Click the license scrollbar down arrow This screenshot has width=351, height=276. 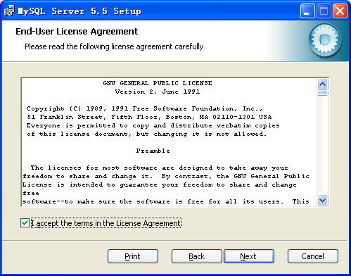click(322, 201)
